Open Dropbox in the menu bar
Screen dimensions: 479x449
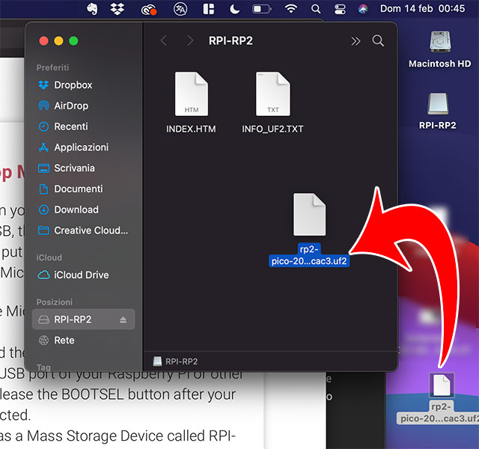coord(117,9)
